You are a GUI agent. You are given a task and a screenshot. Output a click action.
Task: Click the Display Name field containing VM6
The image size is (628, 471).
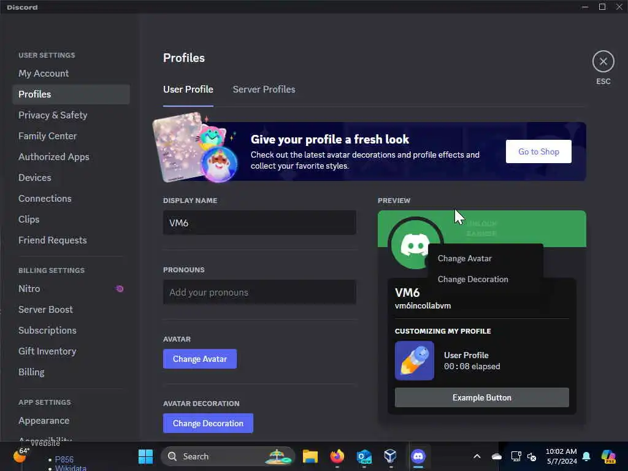pos(259,223)
